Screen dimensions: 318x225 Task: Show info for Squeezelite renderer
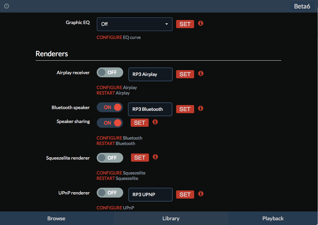[155, 157]
